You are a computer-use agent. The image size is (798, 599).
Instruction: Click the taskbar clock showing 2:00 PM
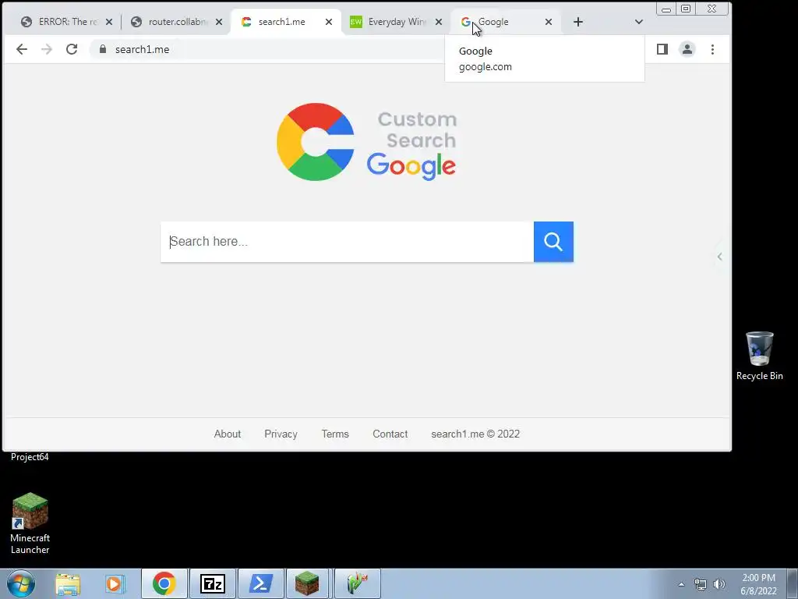click(x=758, y=584)
